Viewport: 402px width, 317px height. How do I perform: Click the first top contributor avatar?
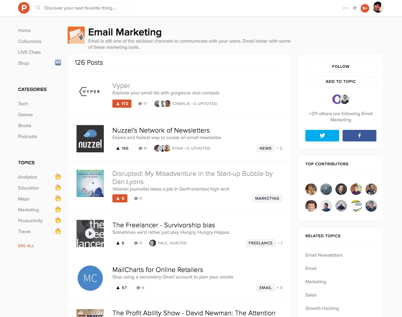311,189
